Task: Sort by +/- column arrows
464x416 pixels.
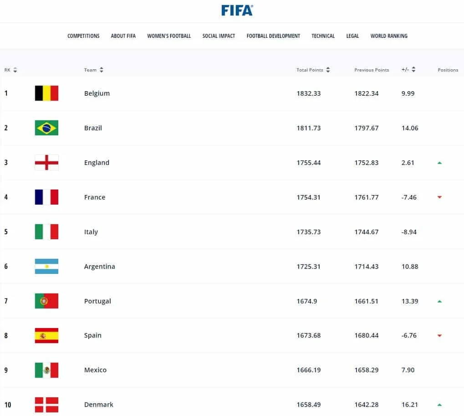Action: (x=413, y=70)
